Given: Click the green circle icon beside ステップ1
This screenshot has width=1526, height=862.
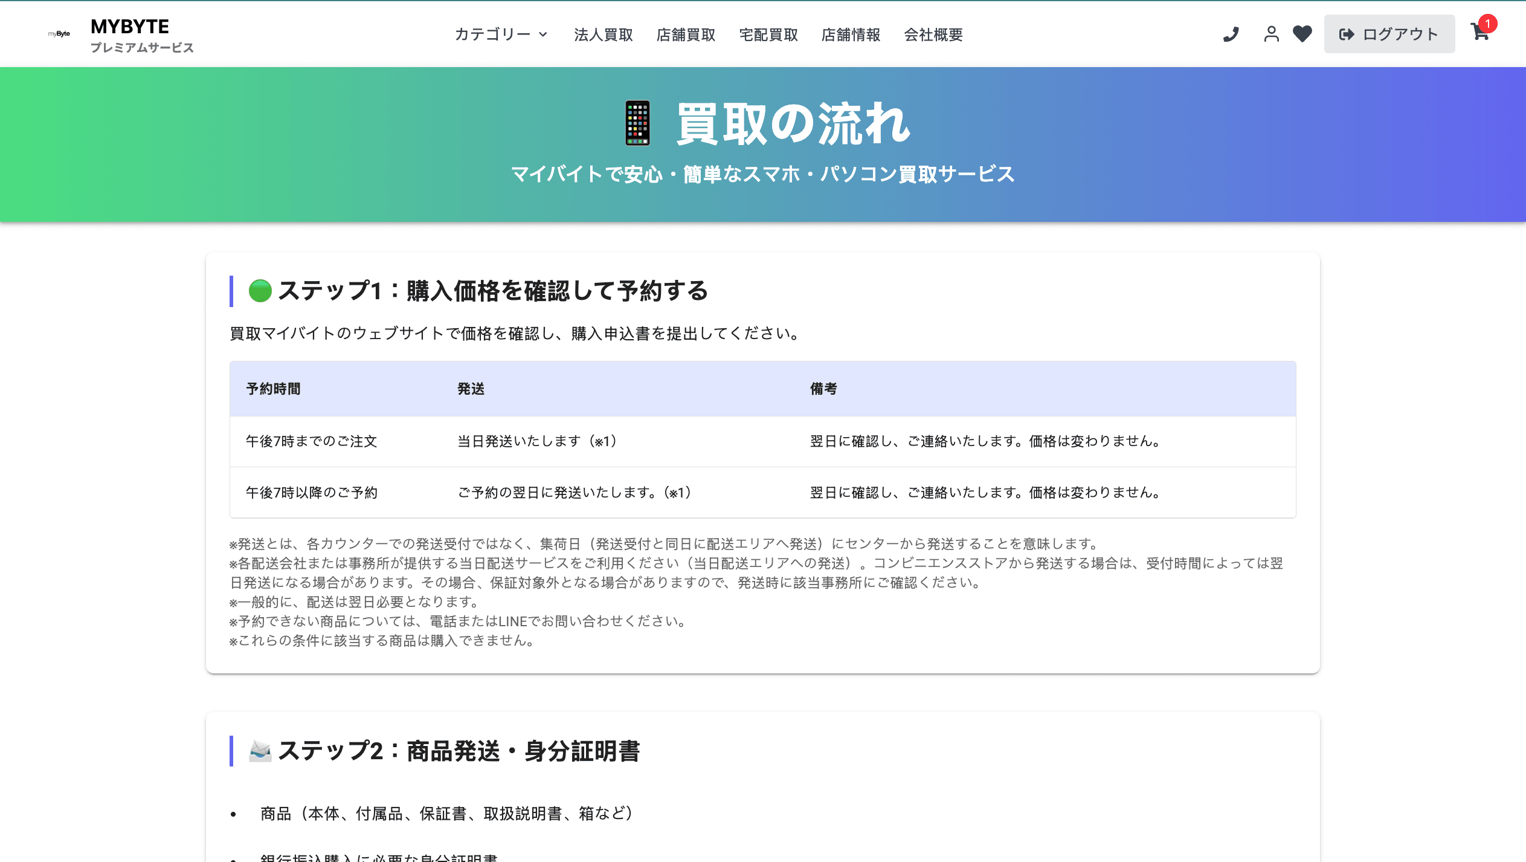Looking at the screenshot, I should coord(260,291).
